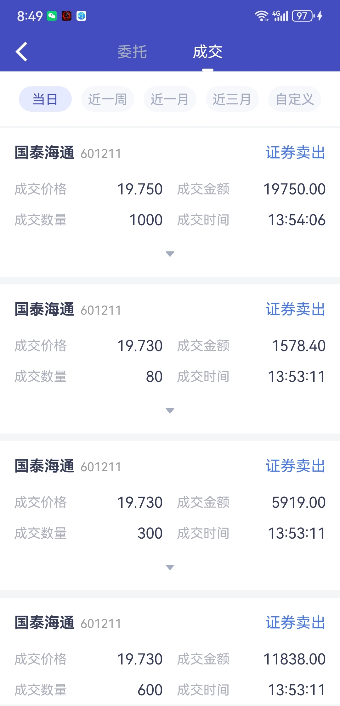340x706 pixels.
Task: Tap the back arrow icon
Action: point(21,52)
